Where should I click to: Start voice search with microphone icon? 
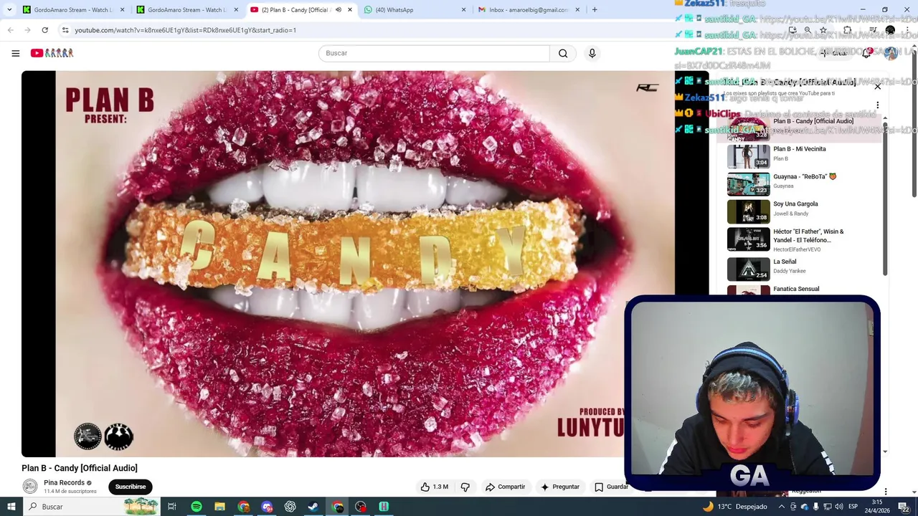592,53
